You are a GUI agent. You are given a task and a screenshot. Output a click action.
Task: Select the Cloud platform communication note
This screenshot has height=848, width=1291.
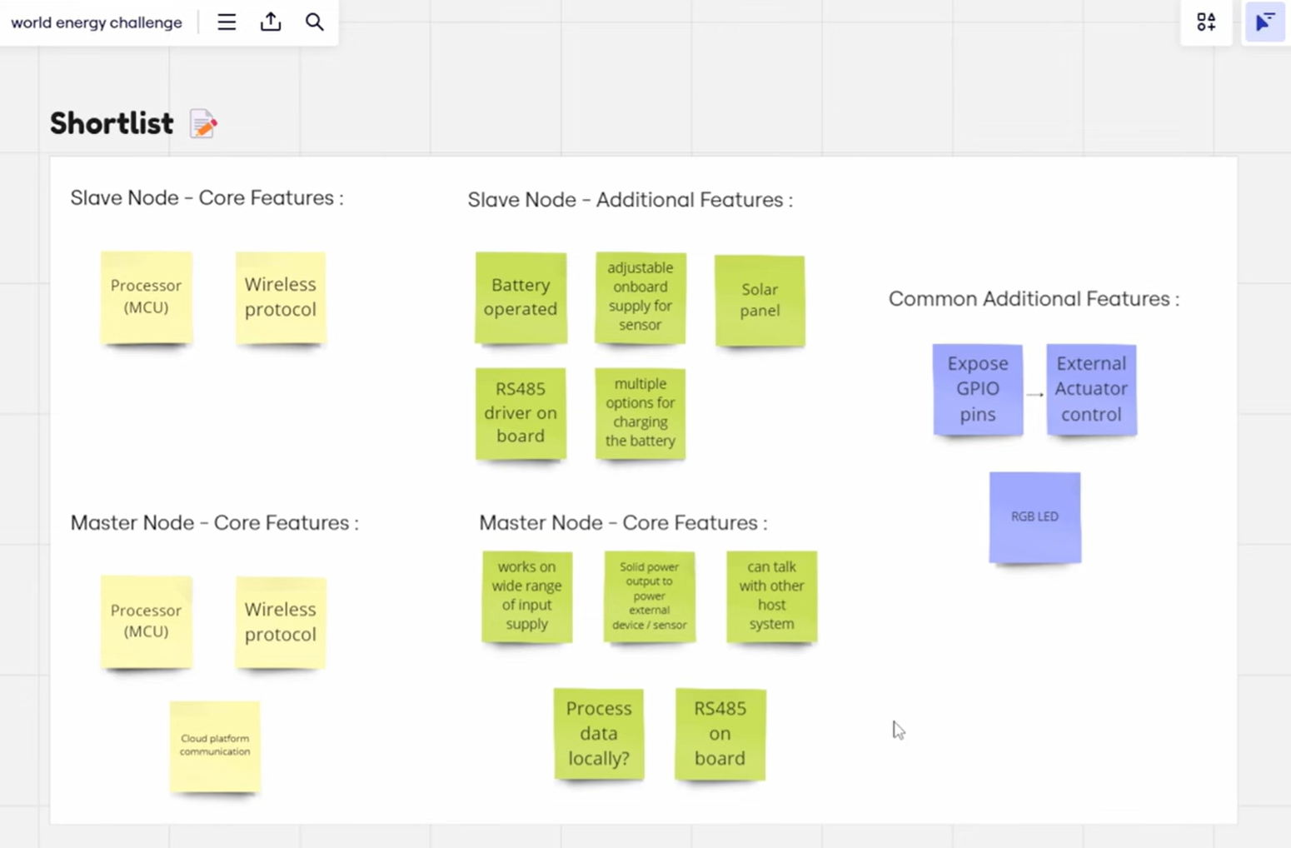215,746
